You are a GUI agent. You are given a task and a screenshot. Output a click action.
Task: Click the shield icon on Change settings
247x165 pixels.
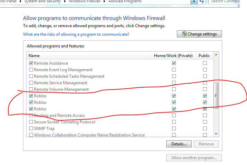coord(184,34)
